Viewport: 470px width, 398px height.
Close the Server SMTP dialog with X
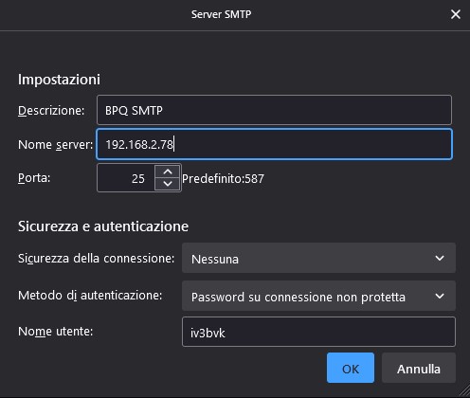pyautogui.click(x=456, y=14)
